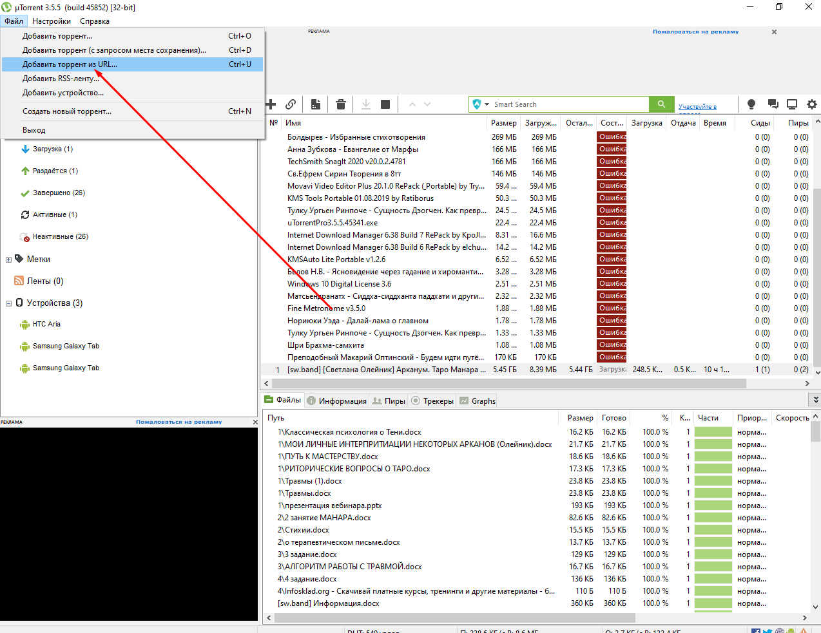This screenshot has height=633, width=821.
Task: Select Добавить устройство... in the menu
Action: tap(132, 93)
